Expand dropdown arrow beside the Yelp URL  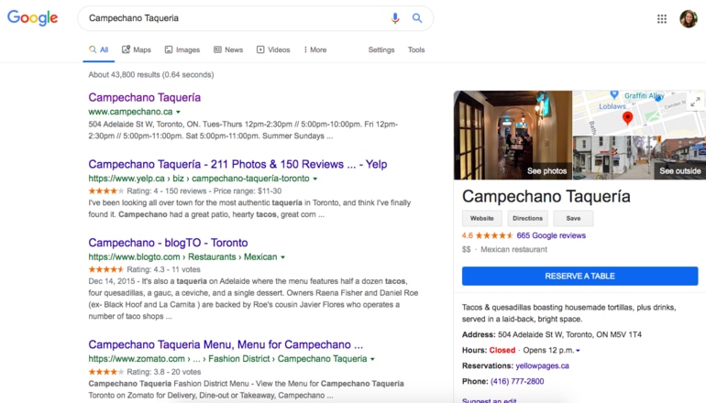pyautogui.click(x=315, y=179)
